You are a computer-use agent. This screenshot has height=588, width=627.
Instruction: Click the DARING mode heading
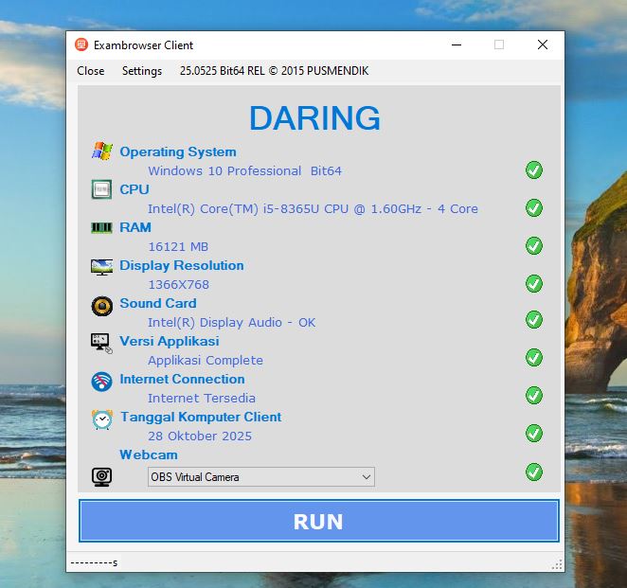coord(314,118)
